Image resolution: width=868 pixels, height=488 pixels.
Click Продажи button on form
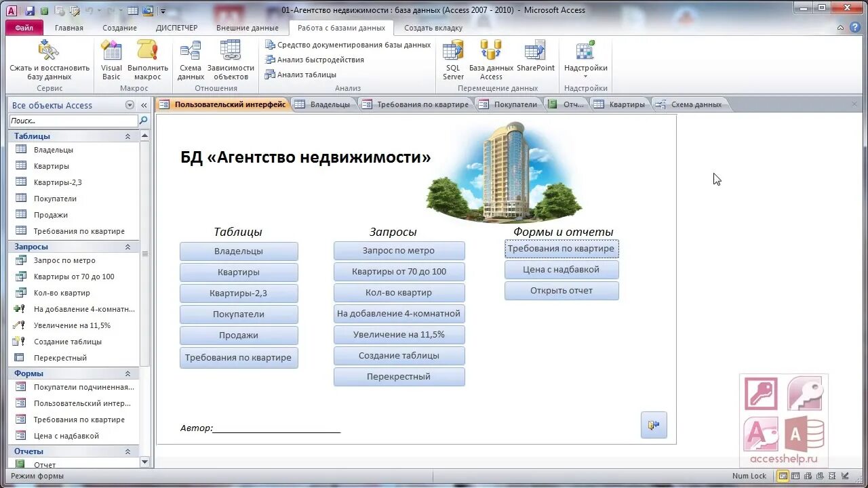click(239, 335)
